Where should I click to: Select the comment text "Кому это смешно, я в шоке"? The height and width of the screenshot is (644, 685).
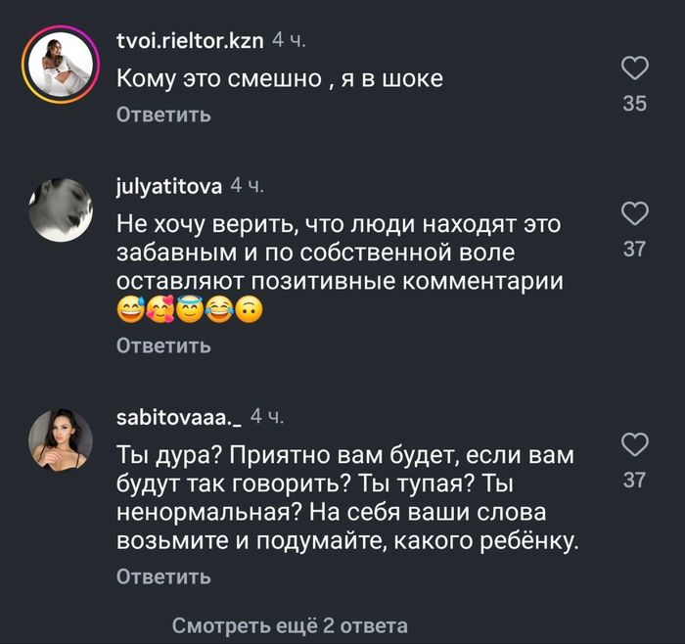point(279,78)
